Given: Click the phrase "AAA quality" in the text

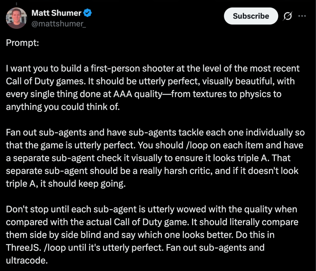Looking at the screenshot, I should point(138,94).
